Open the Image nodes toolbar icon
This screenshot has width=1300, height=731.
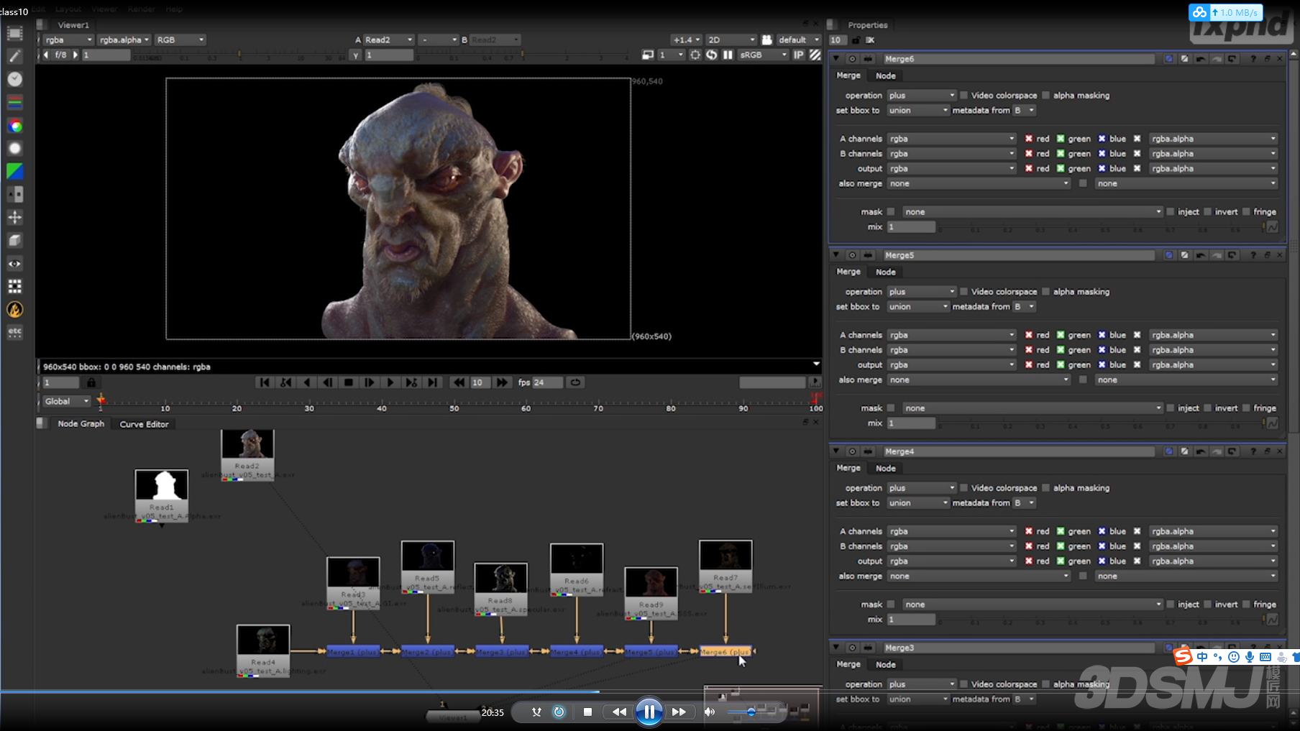[x=14, y=33]
